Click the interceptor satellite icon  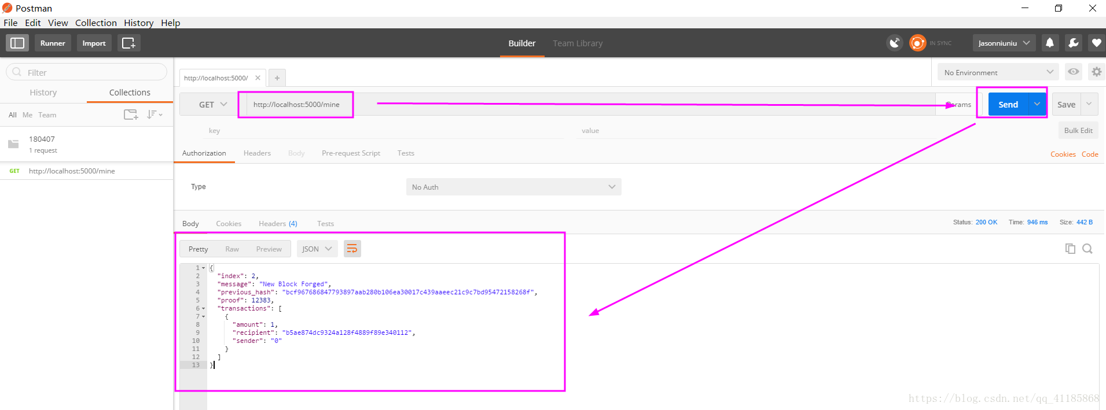(895, 43)
